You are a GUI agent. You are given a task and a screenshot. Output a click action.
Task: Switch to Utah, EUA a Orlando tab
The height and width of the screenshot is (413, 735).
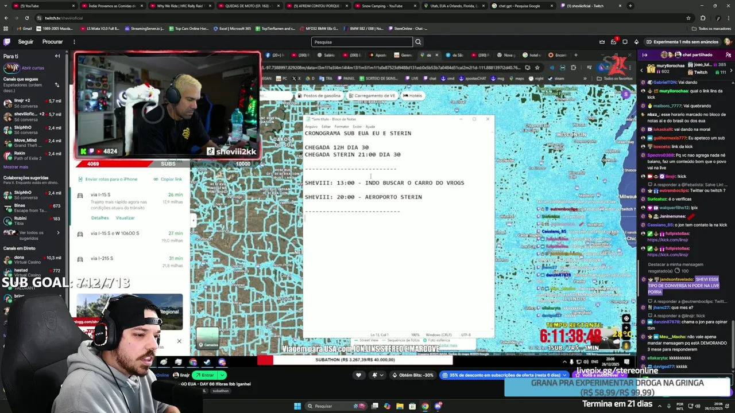(454, 6)
